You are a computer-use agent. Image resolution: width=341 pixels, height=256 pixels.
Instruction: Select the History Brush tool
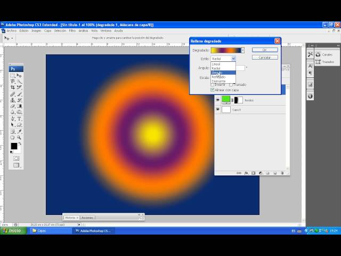tap(19, 100)
